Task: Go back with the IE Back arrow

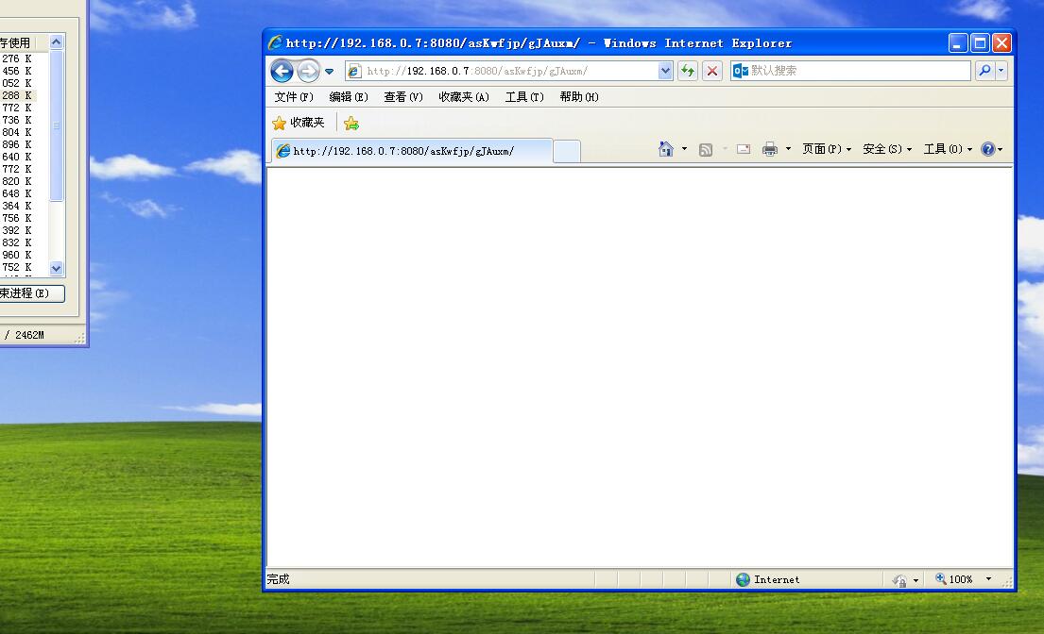Action: (x=282, y=71)
